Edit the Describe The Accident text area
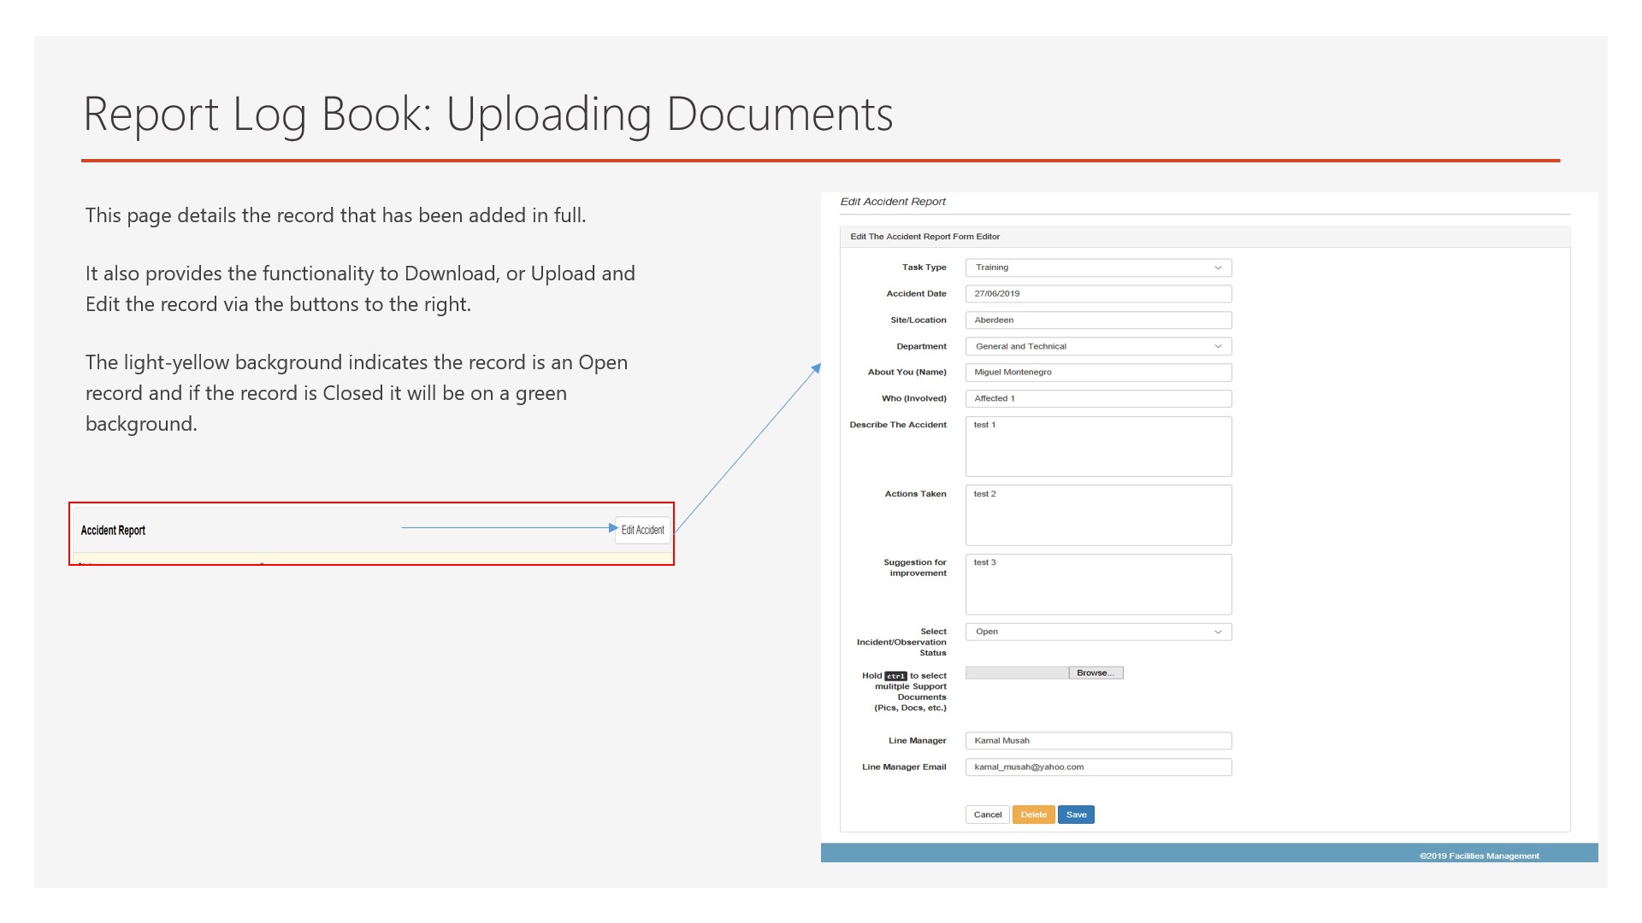 coord(1098,446)
